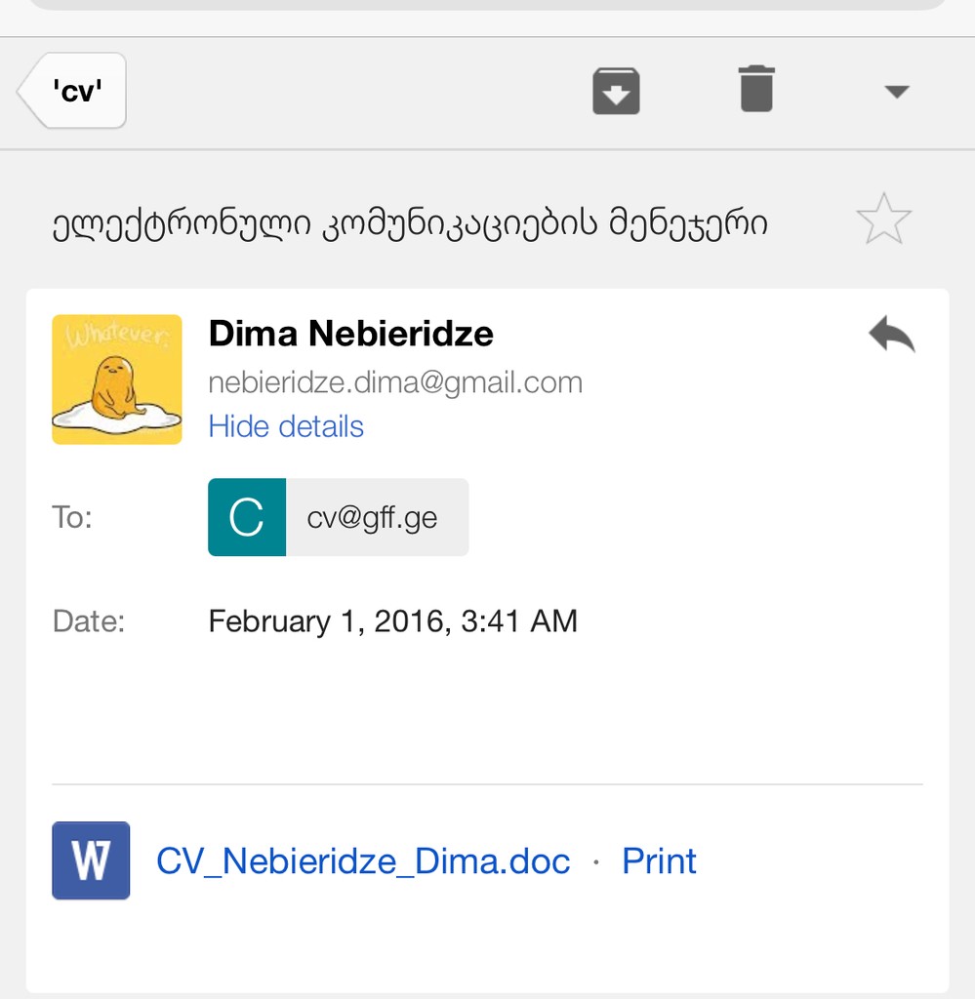Image resolution: width=975 pixels, height=999 pixels.
Task: Tap the Word document icon for the attachment
Action: tap(91, 860)
